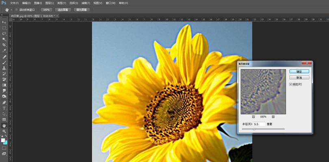Select the Dodge tool

point(4,96)
